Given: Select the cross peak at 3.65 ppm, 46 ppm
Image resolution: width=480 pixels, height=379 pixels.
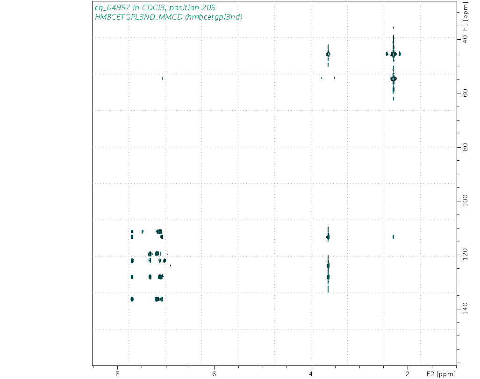Looking at the screenshot, I should click(328, 54).
